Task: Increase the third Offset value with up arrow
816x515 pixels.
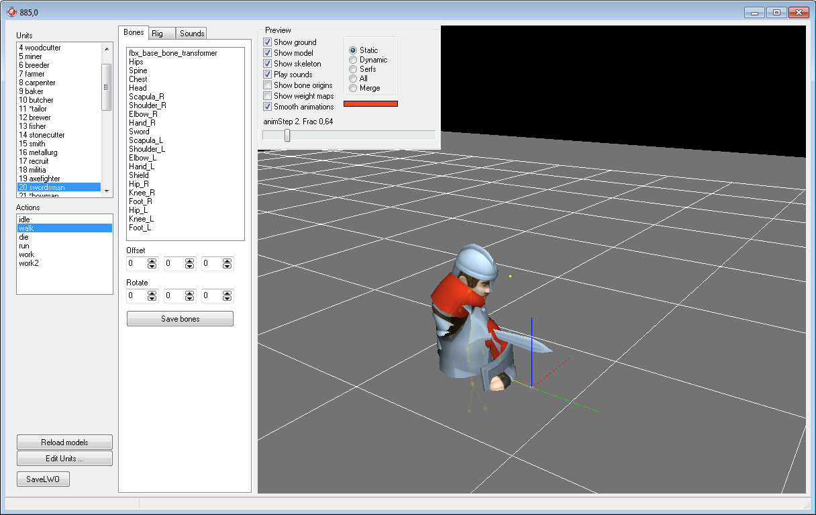Action: tap(227, 261)
